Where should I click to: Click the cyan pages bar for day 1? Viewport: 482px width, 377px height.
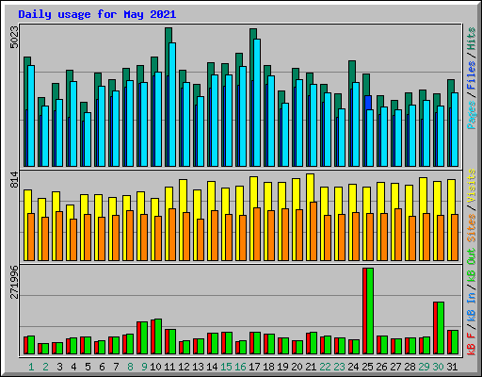31,116
